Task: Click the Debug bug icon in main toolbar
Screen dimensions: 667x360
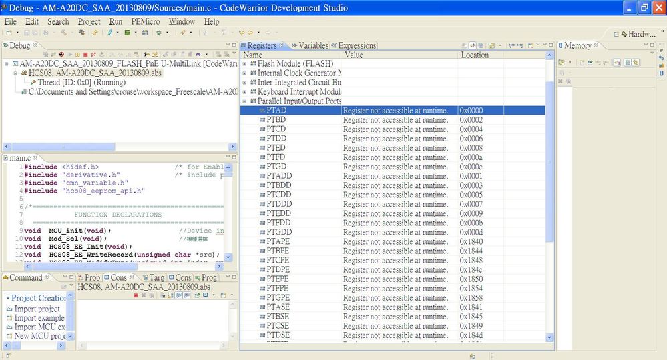Action: tap(159, 33)
